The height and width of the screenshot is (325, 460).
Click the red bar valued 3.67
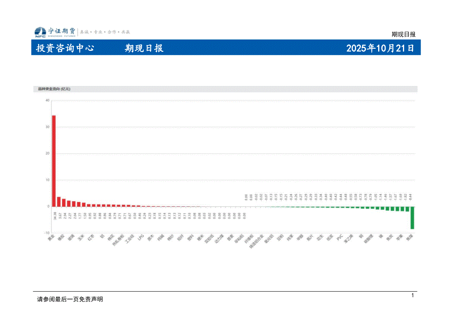click(59, 202)
